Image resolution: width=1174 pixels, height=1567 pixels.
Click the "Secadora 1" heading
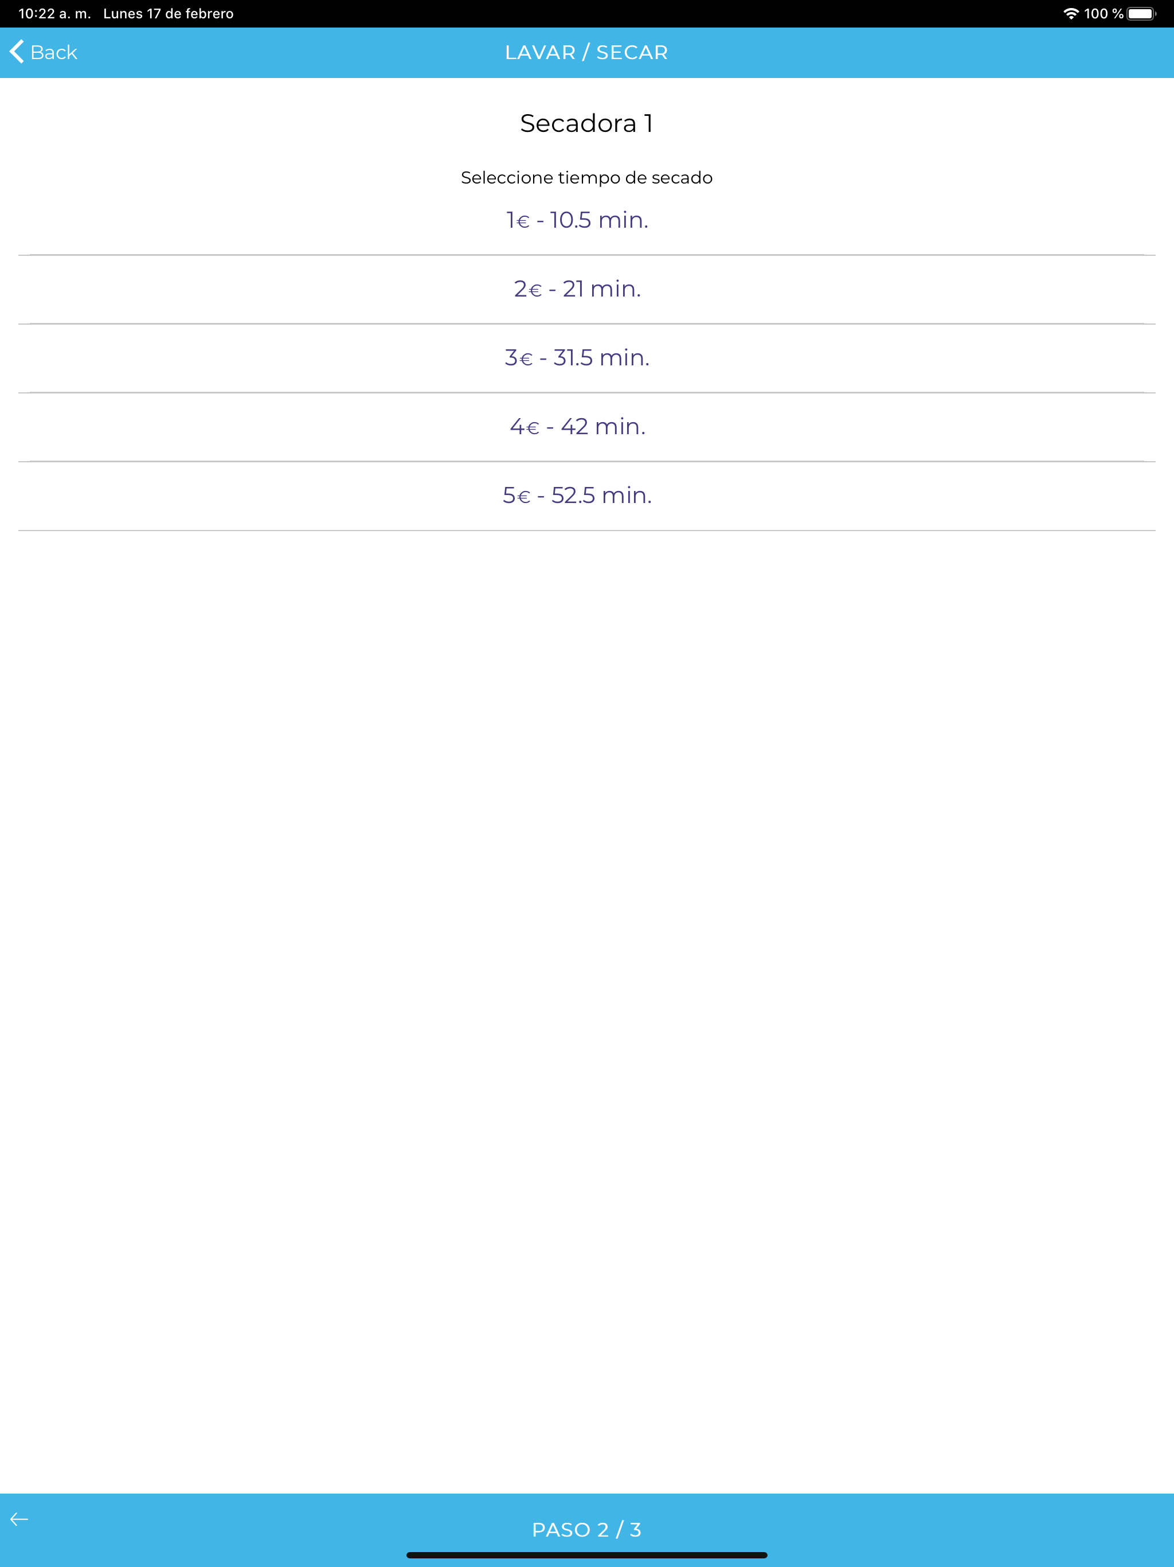click(x=587, y=123)
